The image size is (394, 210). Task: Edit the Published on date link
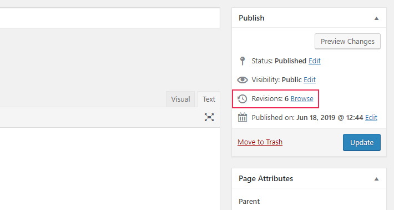371,117
